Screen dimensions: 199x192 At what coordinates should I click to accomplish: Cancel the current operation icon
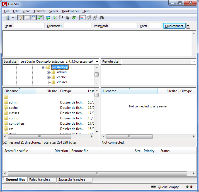pyautogui.click(x=61, y=18)
